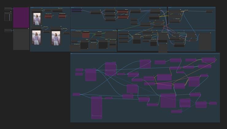This screenshot has width=227, height=129.
Task: Click the large bright purple node beside the toggle list
Action: [x=21, y=17]
